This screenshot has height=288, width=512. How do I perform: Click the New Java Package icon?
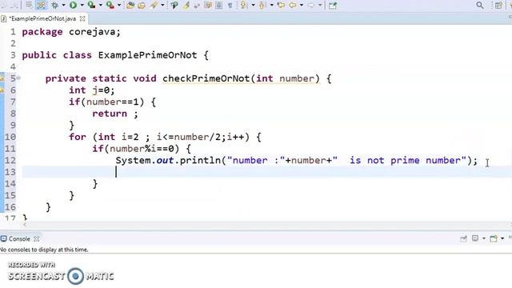pyautogui.click(x=130, y=6)
